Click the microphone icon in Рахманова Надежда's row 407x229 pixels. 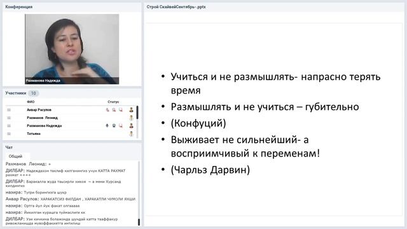click(x=107, y=126)
